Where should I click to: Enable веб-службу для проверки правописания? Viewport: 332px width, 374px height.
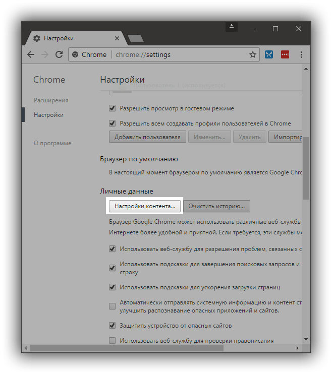(x=112, y=340)
